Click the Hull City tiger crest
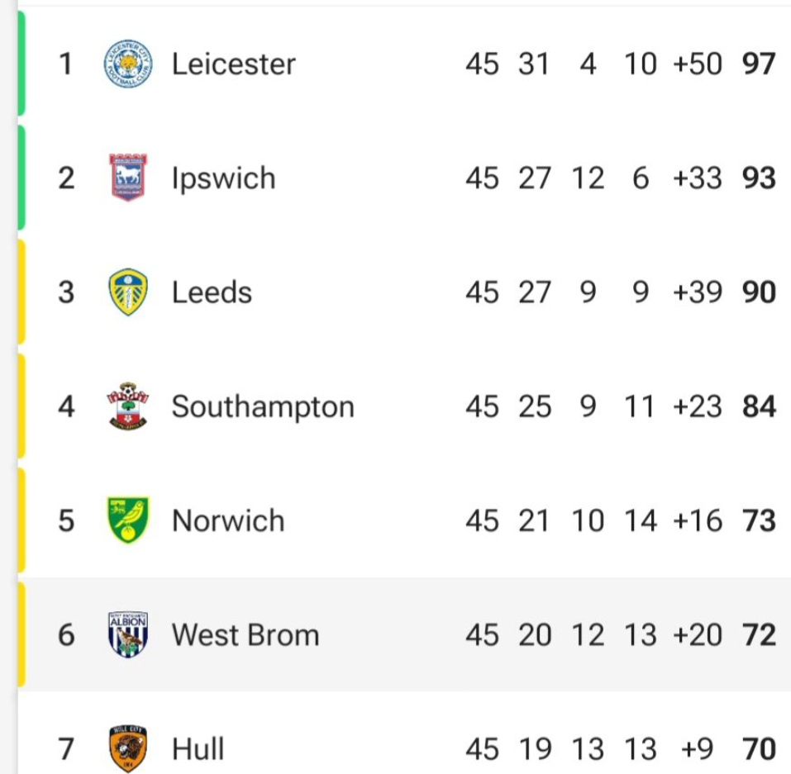791x774 pixels. 128,748
